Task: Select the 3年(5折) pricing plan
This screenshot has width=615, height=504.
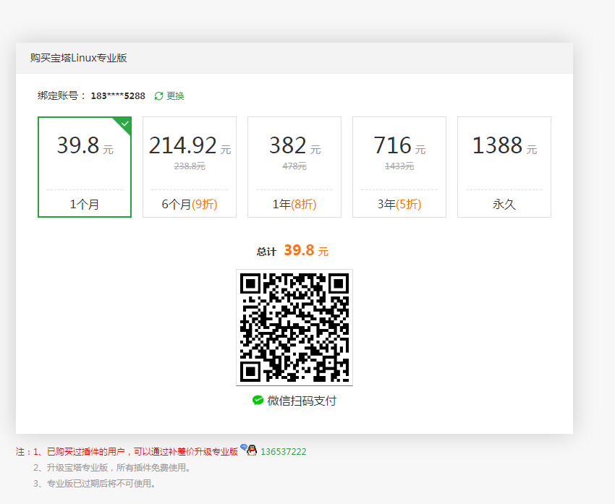Action: pos(399,166)
